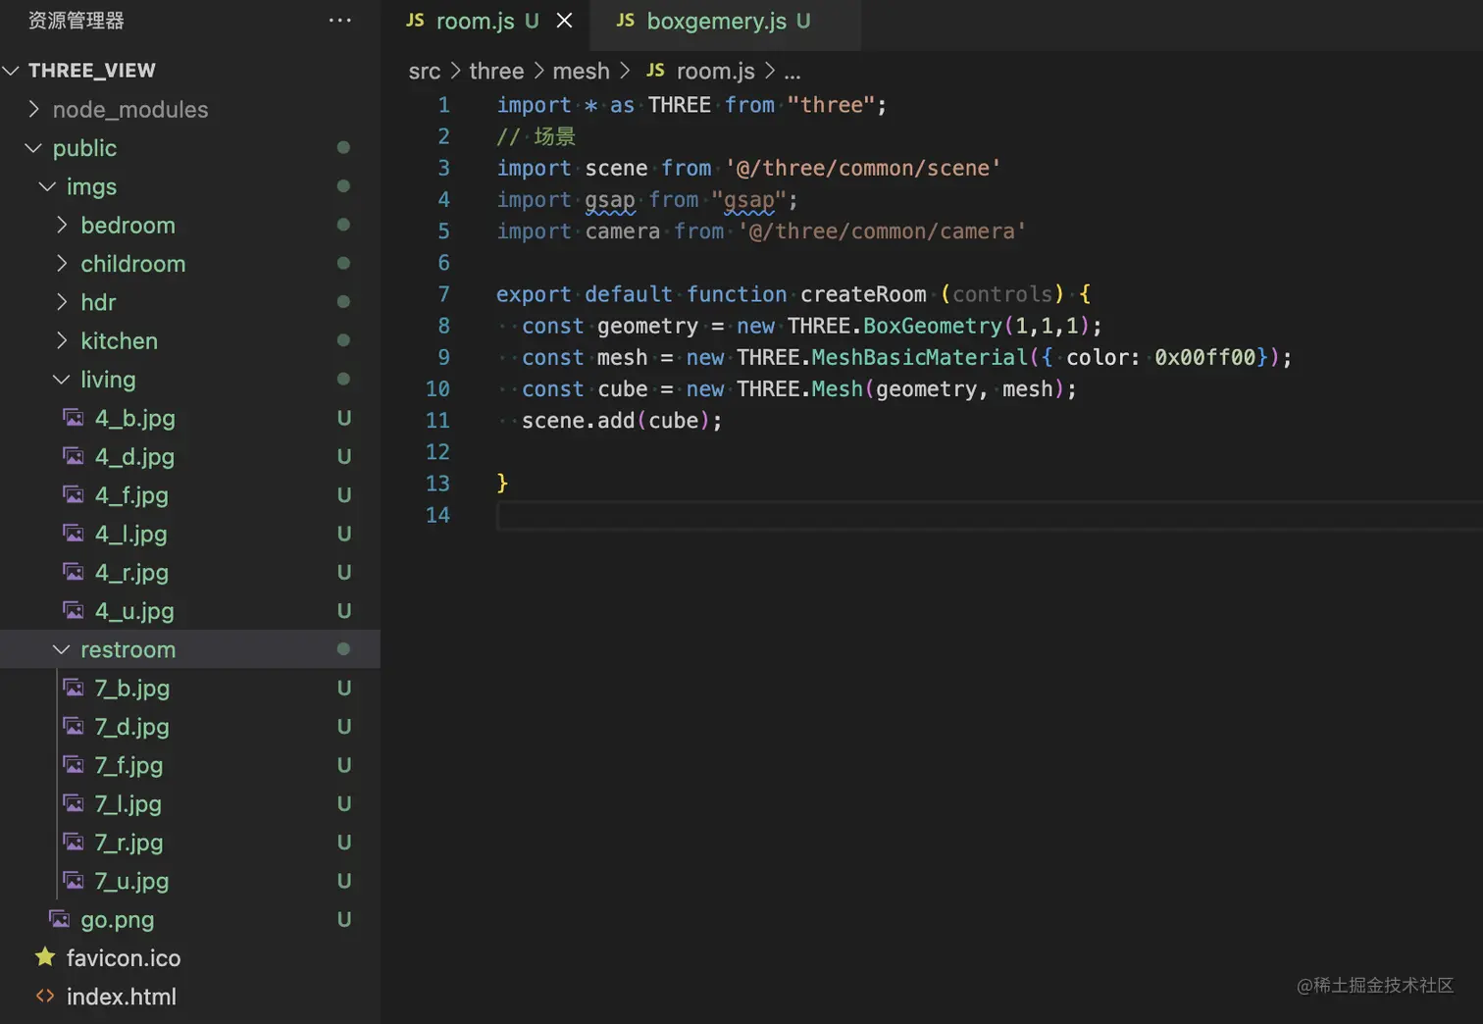Click the star icon of favicon.ico
This screenshot has height=1024, width=1483.
(45, 956)
